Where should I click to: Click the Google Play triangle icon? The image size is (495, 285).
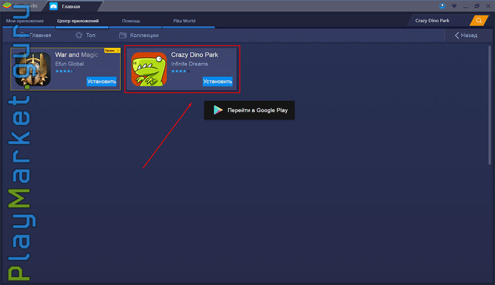218,110
